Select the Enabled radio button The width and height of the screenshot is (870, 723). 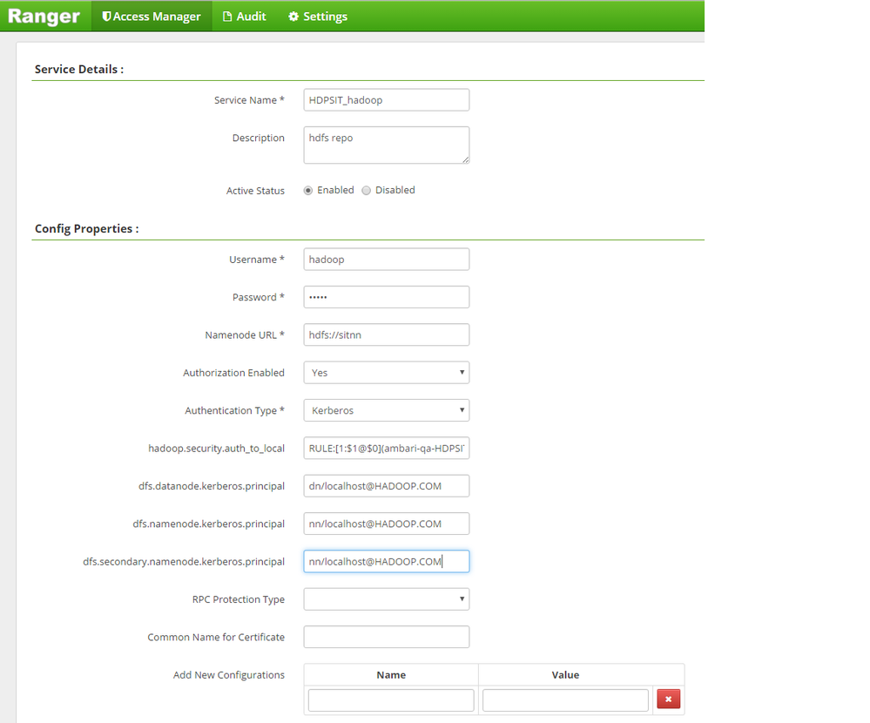pyautogui.click(x=308, y=190)
